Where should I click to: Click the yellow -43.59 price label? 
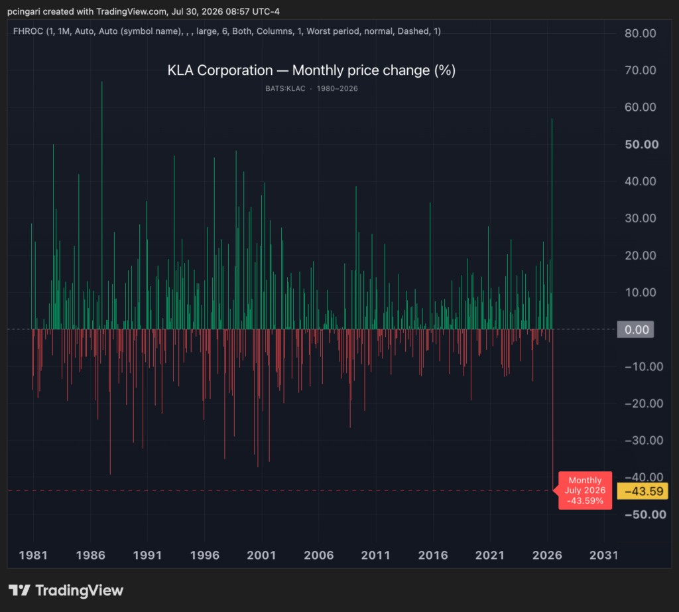[643, 491]
